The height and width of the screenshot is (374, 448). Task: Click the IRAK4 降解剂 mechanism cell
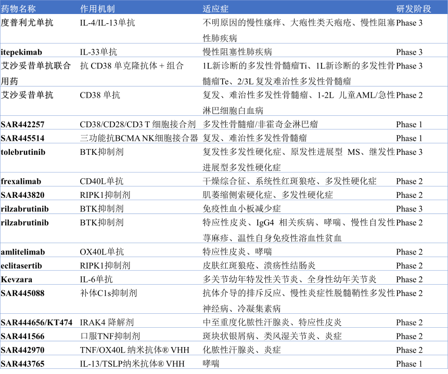107,323
